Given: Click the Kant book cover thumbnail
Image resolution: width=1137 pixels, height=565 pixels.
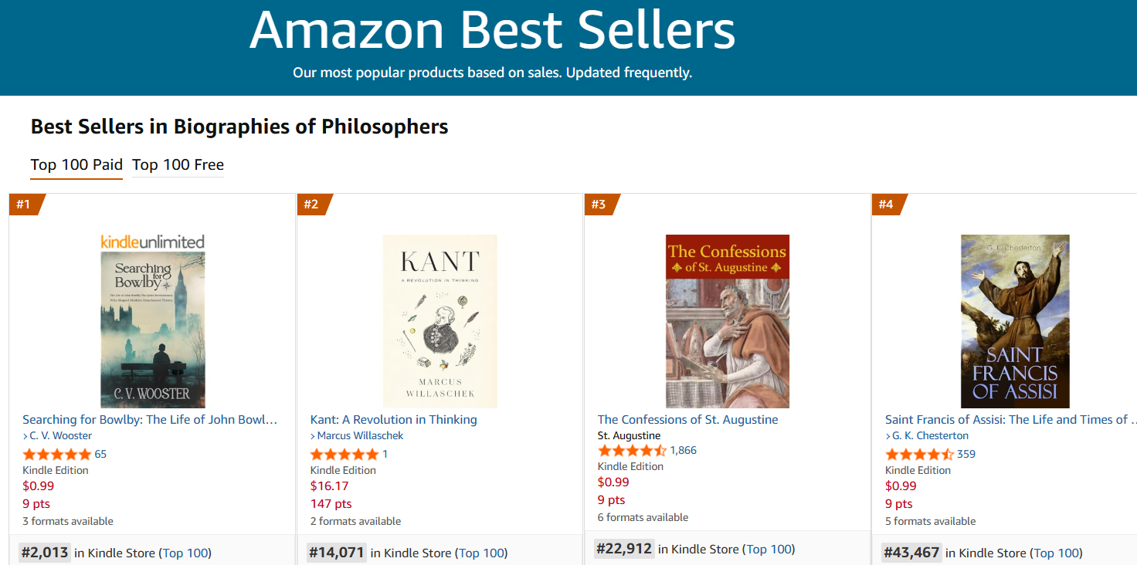Looking at the screenshot, I should tap(440, 321).
